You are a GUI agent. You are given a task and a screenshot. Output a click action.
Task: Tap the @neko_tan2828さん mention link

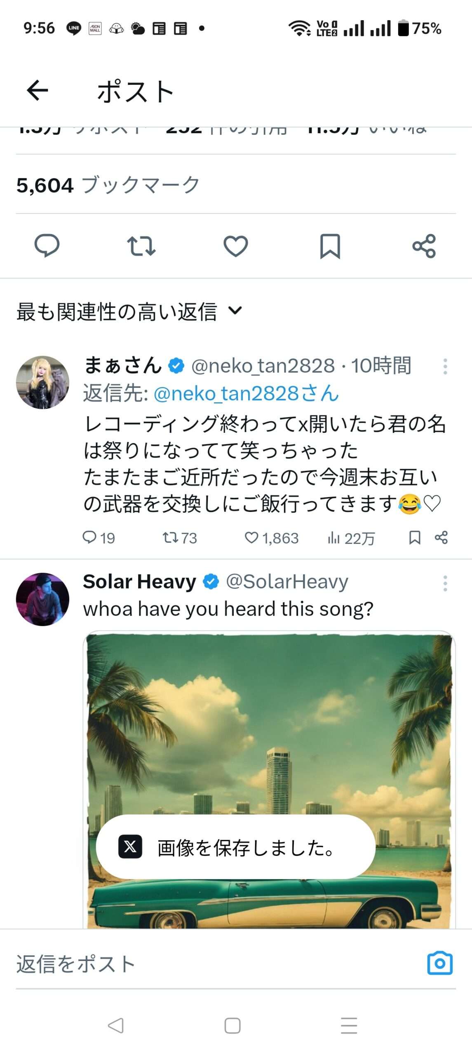pos(246,394)
